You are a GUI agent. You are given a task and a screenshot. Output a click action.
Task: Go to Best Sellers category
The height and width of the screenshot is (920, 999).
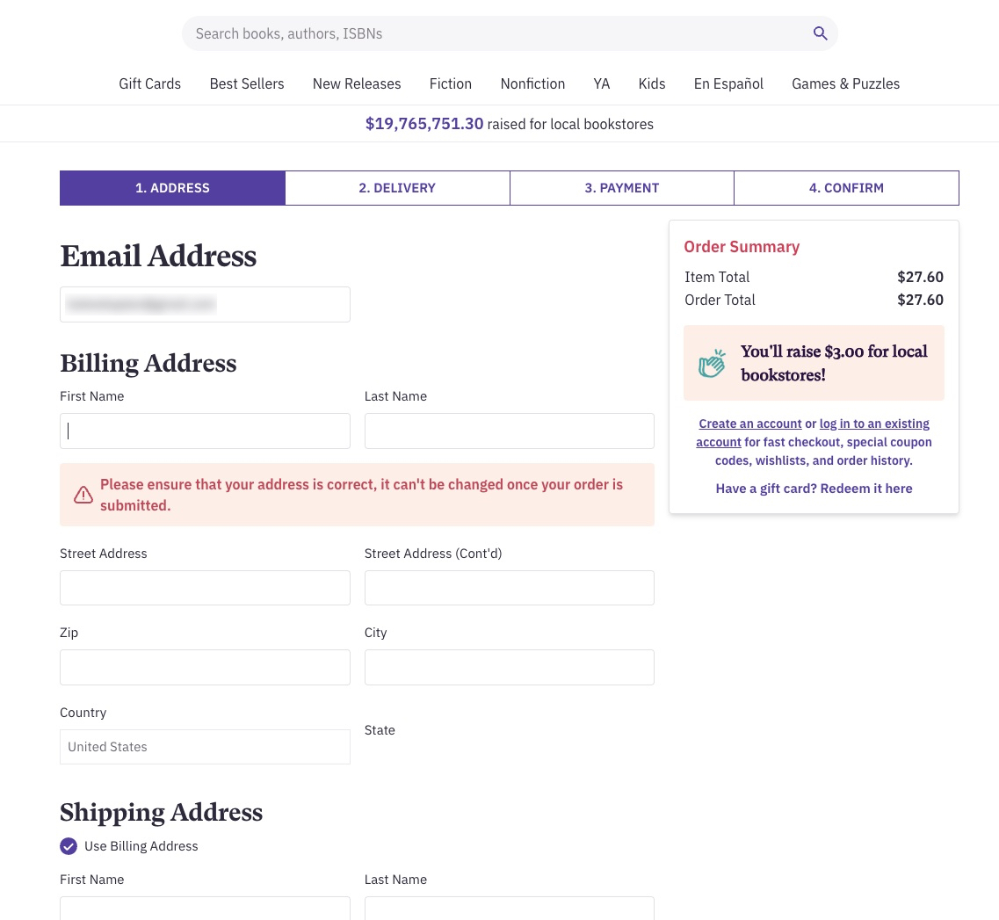(247, 83)
